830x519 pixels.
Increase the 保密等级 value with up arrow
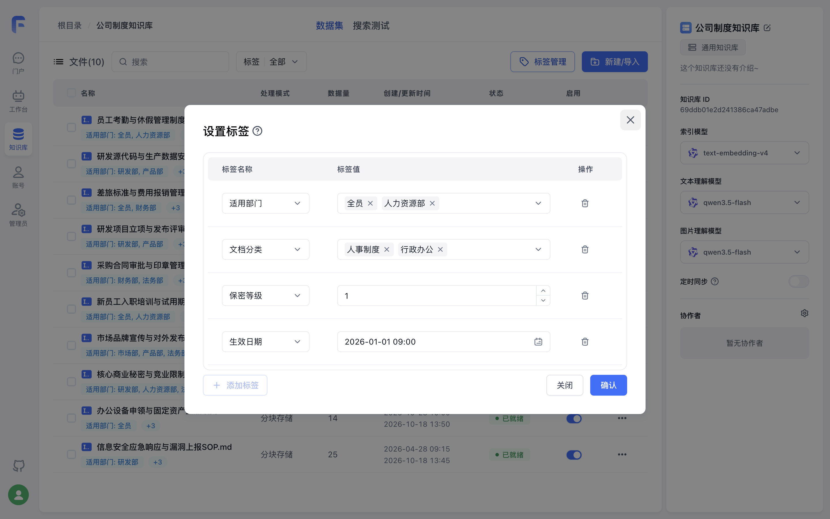click(x=543, y=291)
